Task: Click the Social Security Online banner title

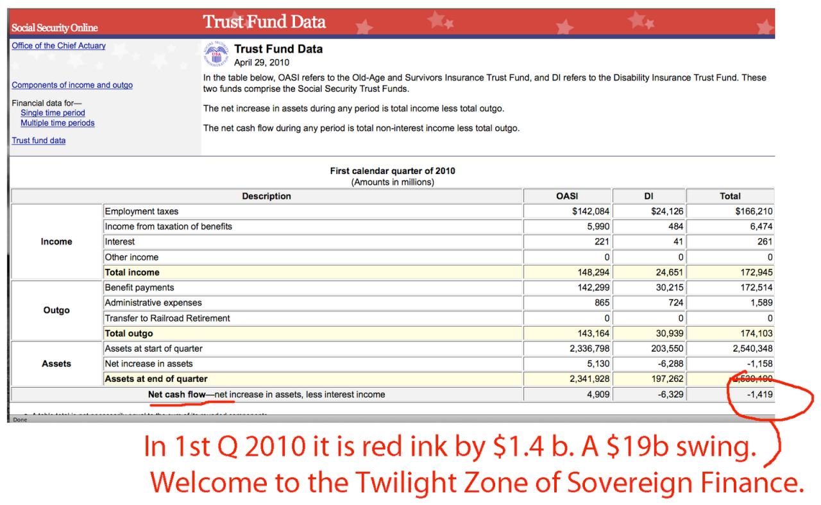Action: (x=55, y=28)
